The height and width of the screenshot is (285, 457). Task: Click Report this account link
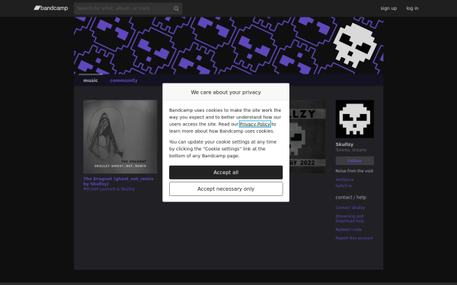click(354, 238)
